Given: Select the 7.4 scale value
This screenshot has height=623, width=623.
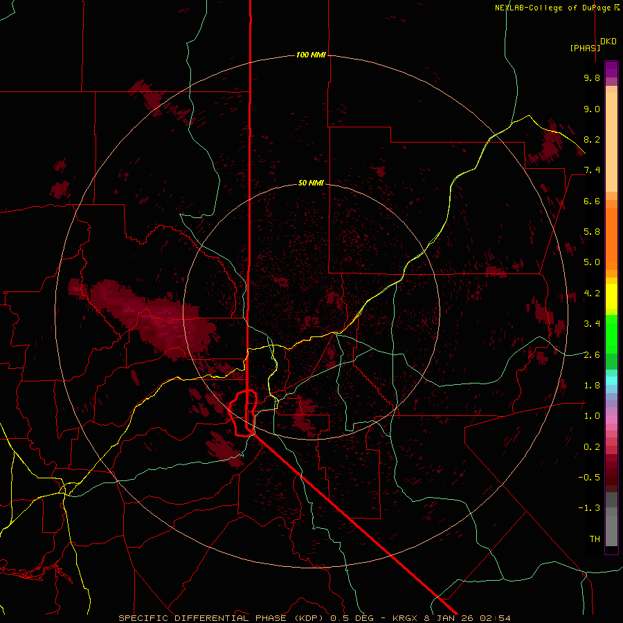Looking at the screenshot, I should coord(592,170).
